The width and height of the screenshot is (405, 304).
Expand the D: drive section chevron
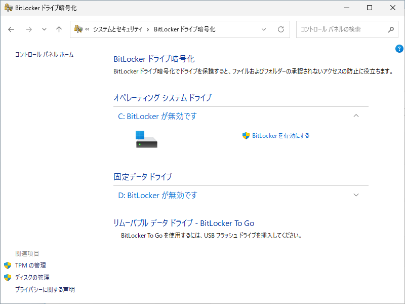point(356,195)
